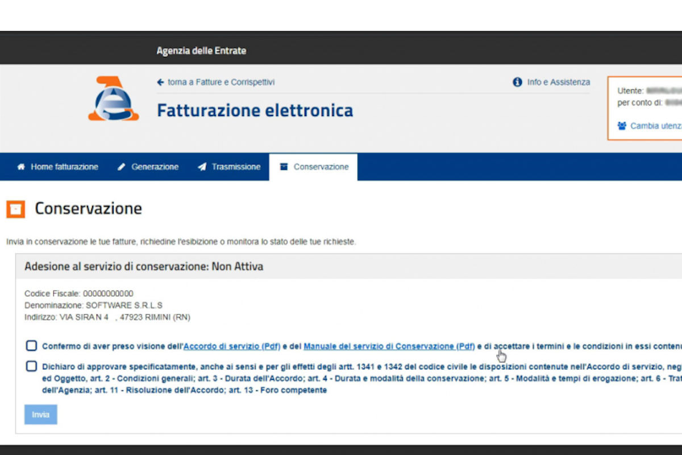Click the Invia button
The image size is (682, 455).
41,415
